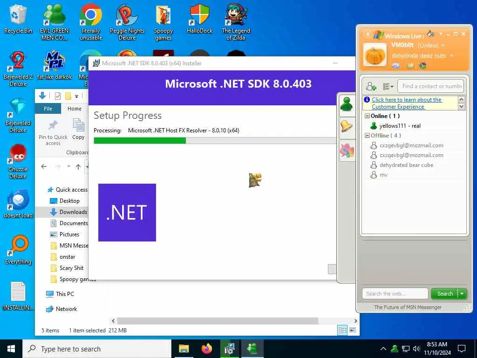This screenshot has width=477, height=358.
Task: Open the Home tab in File Explorer
Action: coord(74,109)
